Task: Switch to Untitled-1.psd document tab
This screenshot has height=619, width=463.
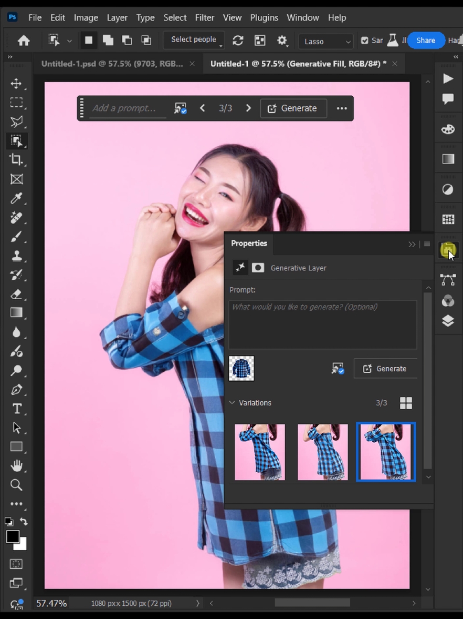Action: (112, 64)
